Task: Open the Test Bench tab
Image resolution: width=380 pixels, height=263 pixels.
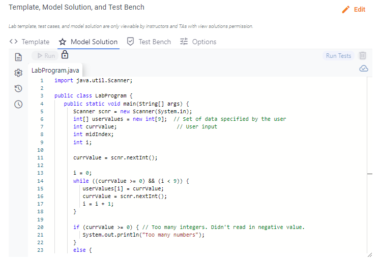Action: (x=149, y=42)
